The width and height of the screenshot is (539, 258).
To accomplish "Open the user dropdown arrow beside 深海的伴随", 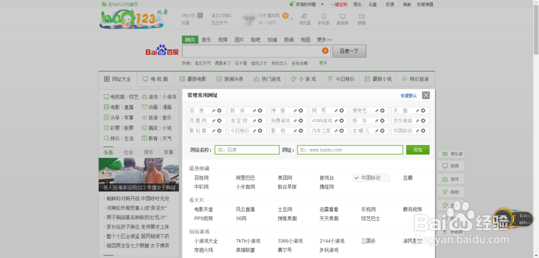I will pos(322,4).
